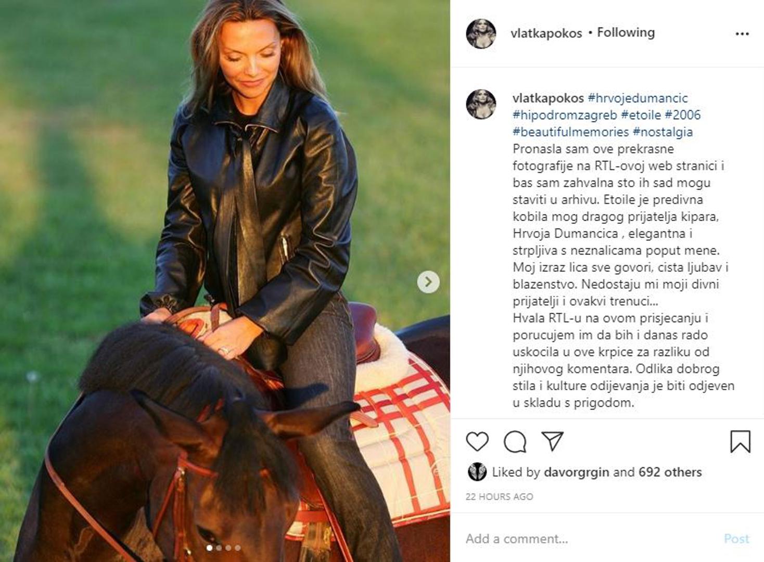Toggle the Following status button
Viewport: 764px width, 562px height.
pos(626,32)
